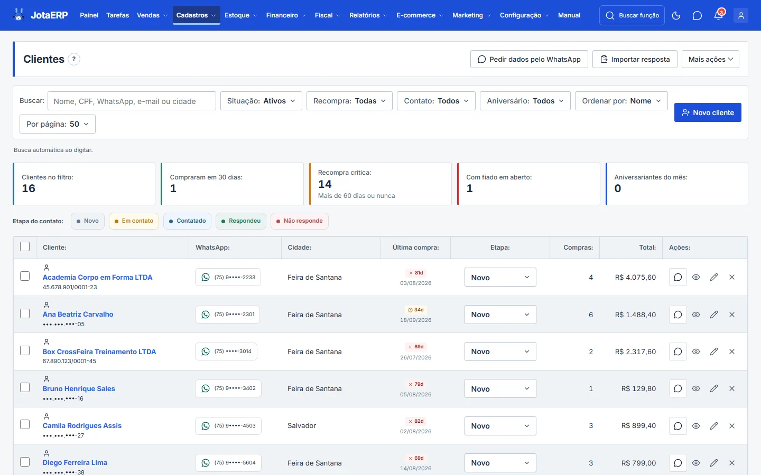The height and width of the screenshot is (475, 761).
Task: Open Etapa dropdown for Bruno Henrique Sales
Action: click(x=500, y=388)
